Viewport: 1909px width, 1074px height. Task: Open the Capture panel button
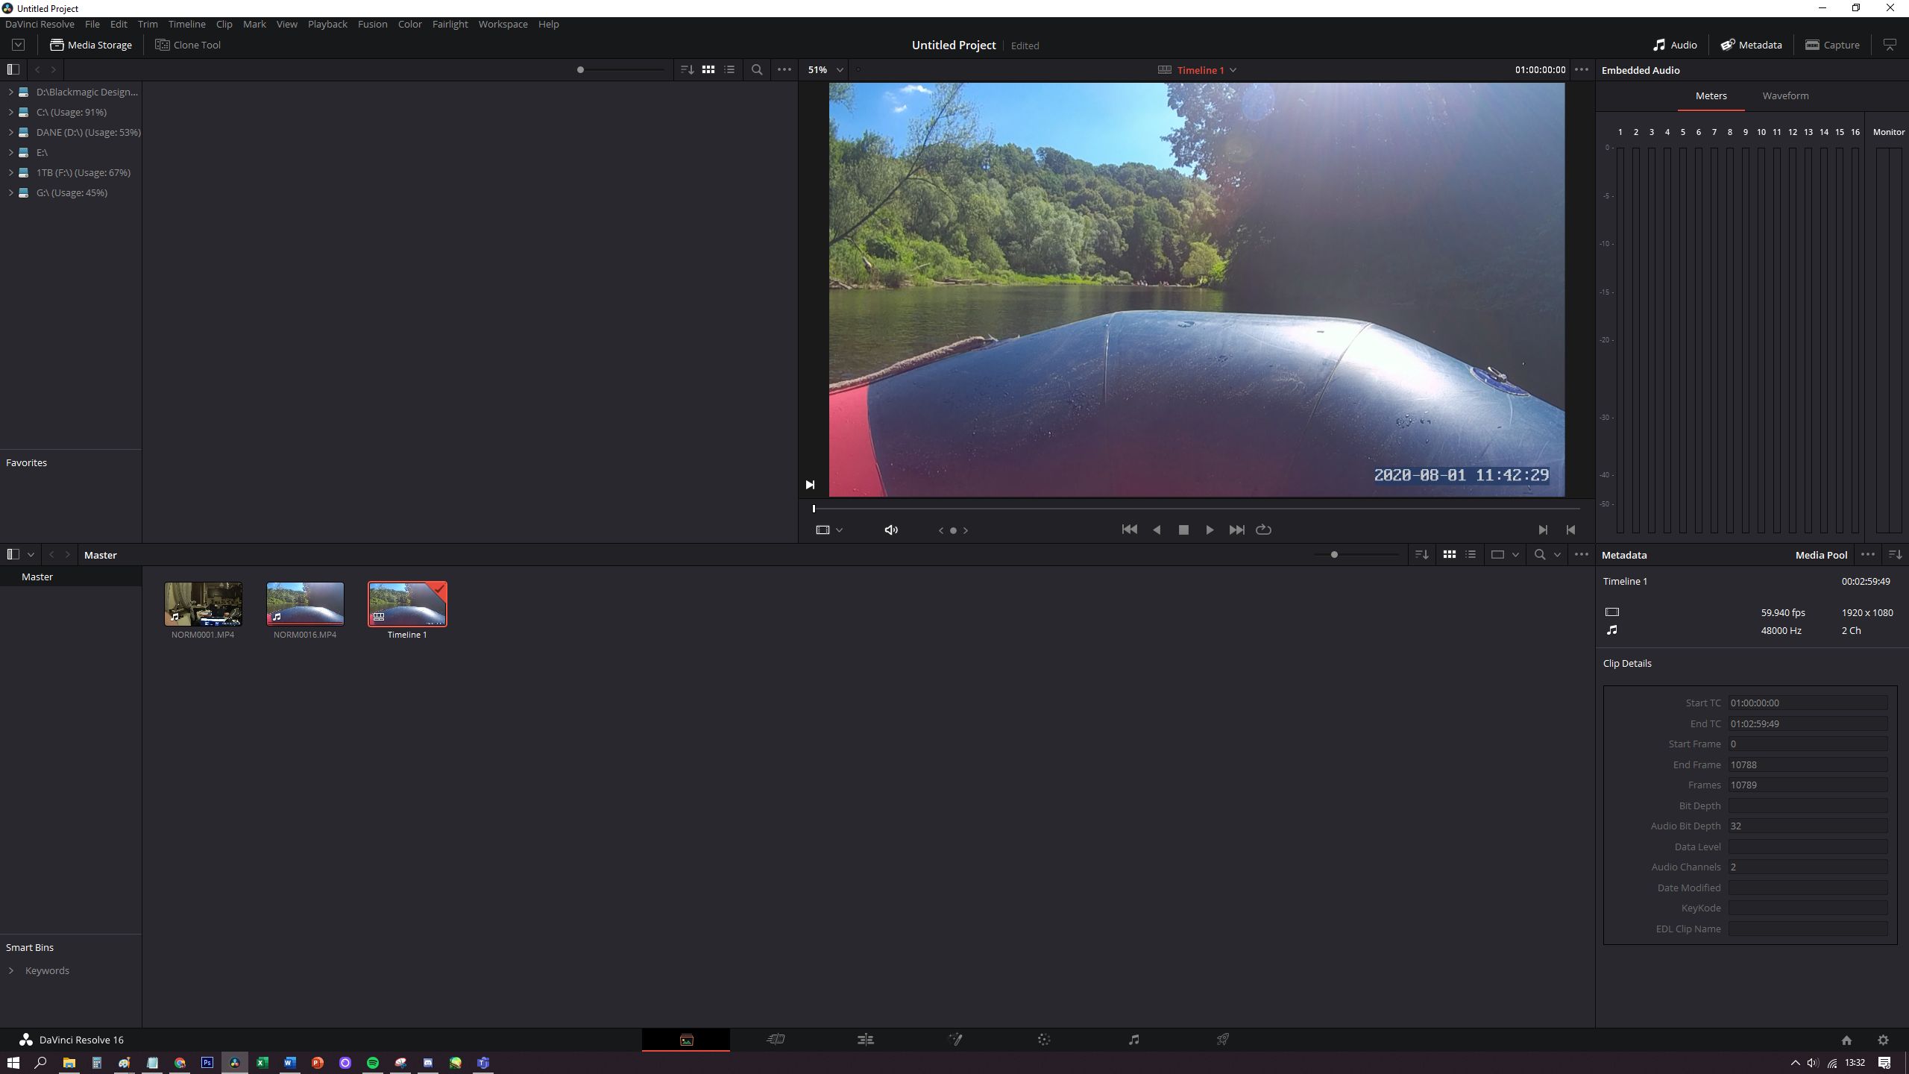tap(1832, 45)
